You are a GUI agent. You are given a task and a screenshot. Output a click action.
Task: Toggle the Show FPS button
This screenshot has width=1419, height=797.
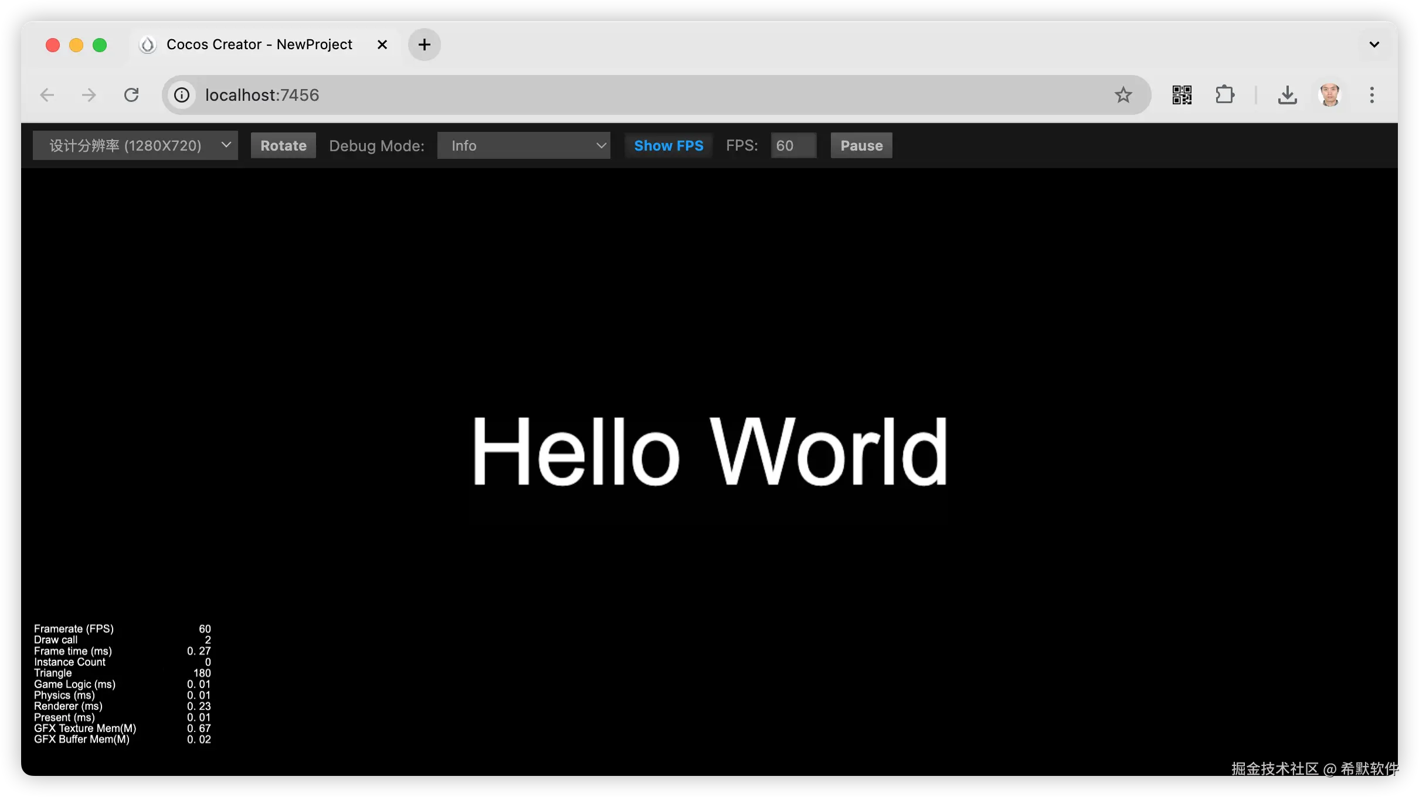pyautogui.click(x=668, y=145)
